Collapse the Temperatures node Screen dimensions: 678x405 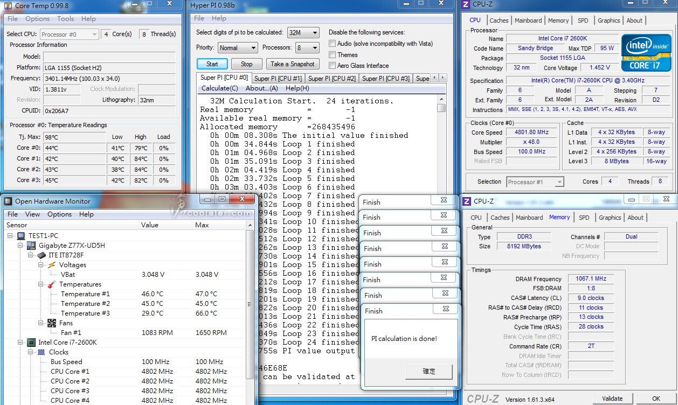point(41,284)
